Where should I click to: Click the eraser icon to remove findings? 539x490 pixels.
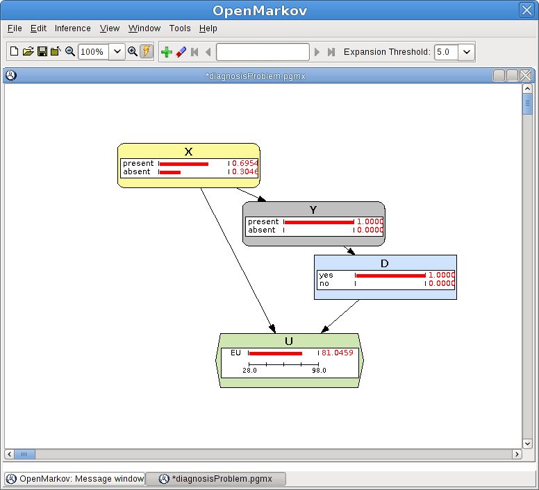pyautogui.click(x=181, y=52)
